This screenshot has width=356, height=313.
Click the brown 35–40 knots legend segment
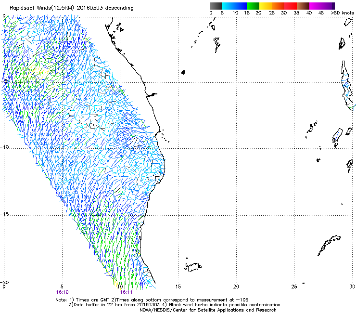(x=303, y=6)
